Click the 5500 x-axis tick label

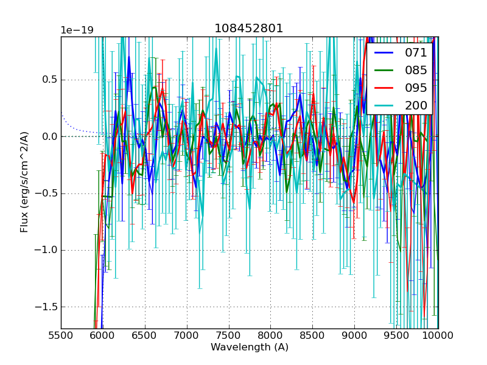pyautogui.click(x=61, y=335)
